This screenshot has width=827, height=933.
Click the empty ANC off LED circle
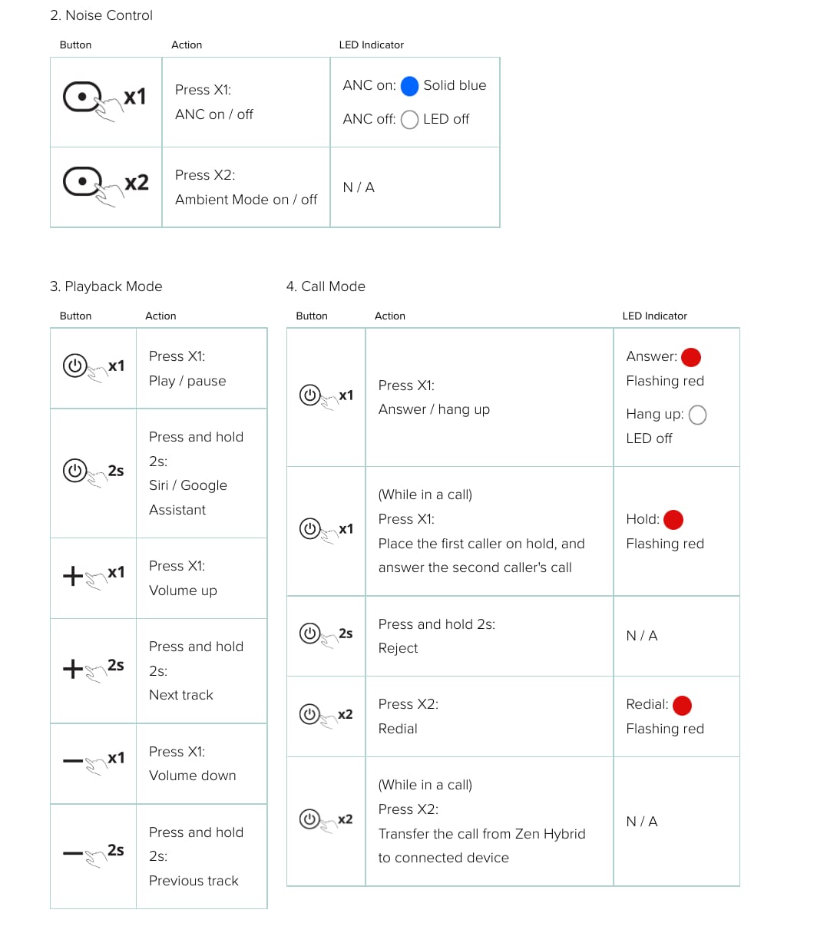click(410, 120)
